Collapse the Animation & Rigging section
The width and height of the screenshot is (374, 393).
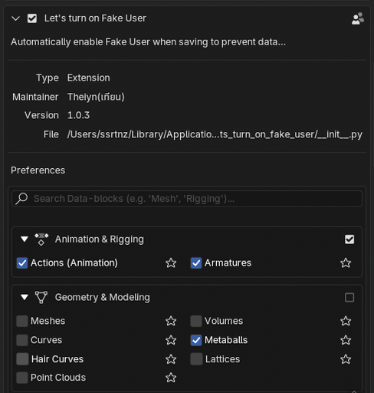click(x=25, y=239)
